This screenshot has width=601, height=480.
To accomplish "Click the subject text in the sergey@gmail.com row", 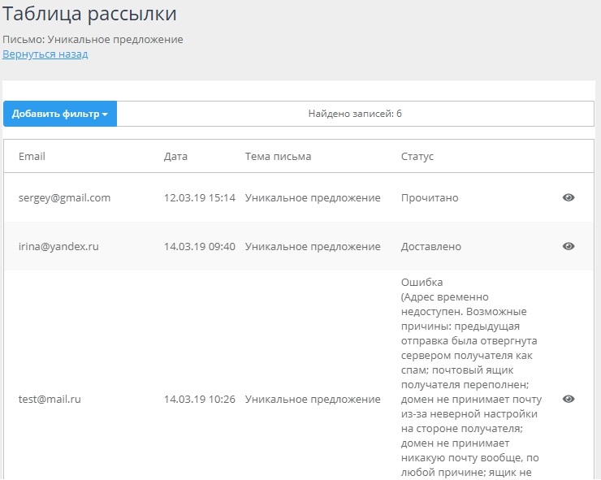I will tap(313, 197).
